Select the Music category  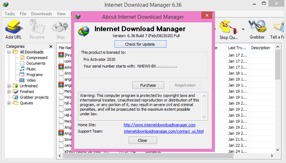[31, 69]
